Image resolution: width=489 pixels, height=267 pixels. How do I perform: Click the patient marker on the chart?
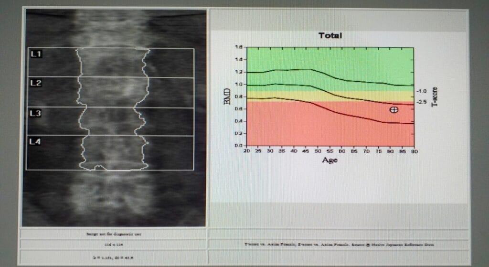(393, 110)
